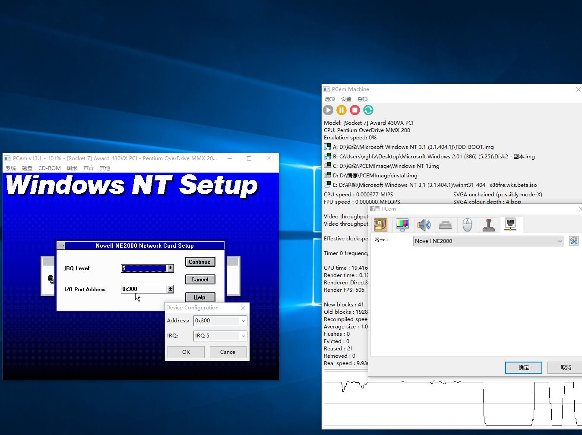Open 系统 menu in PCem emulator window

(11, 168)
